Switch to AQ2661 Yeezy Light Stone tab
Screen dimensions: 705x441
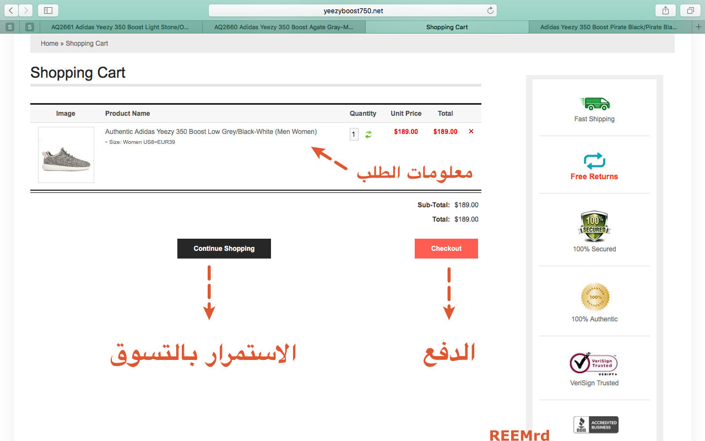coord(121,27)
